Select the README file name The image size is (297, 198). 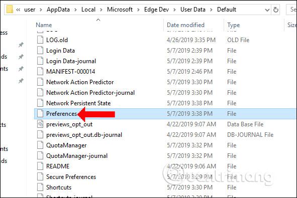click(x=58, y=166)
